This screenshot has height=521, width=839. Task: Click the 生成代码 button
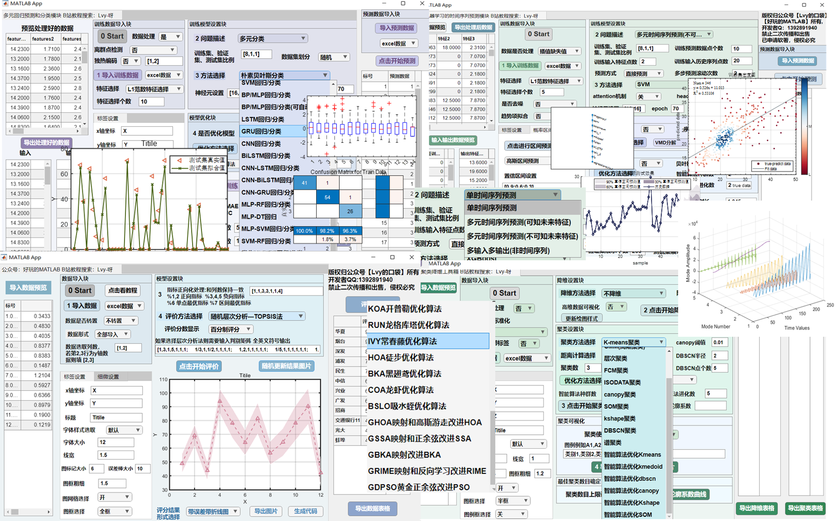click(305, 512)
